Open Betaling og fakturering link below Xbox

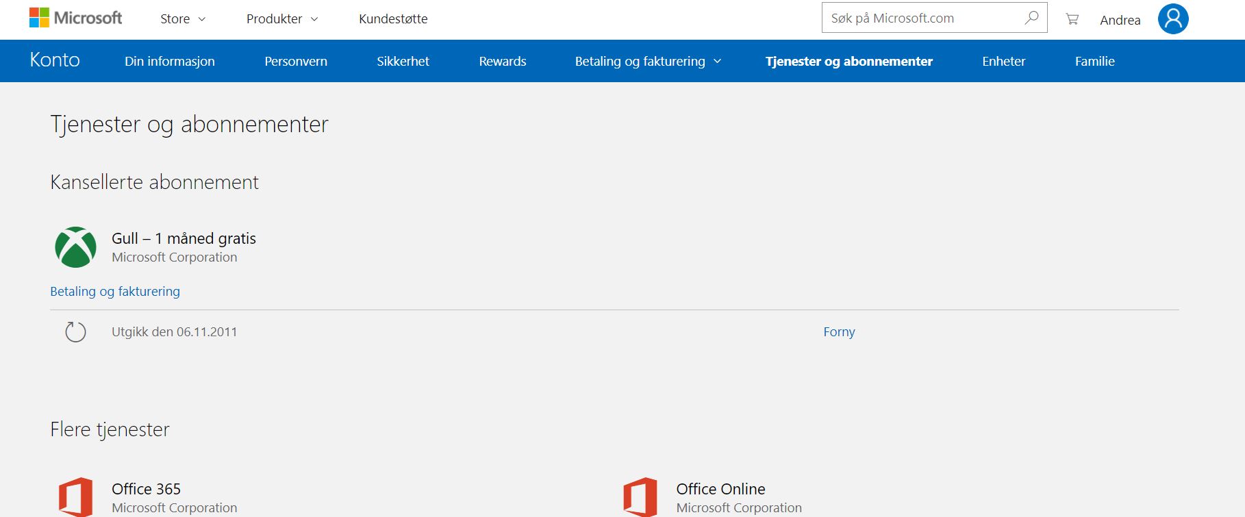pyautogui.click(x=115, y=292)
